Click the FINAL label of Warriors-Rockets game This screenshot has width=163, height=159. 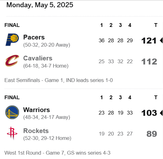12,97
